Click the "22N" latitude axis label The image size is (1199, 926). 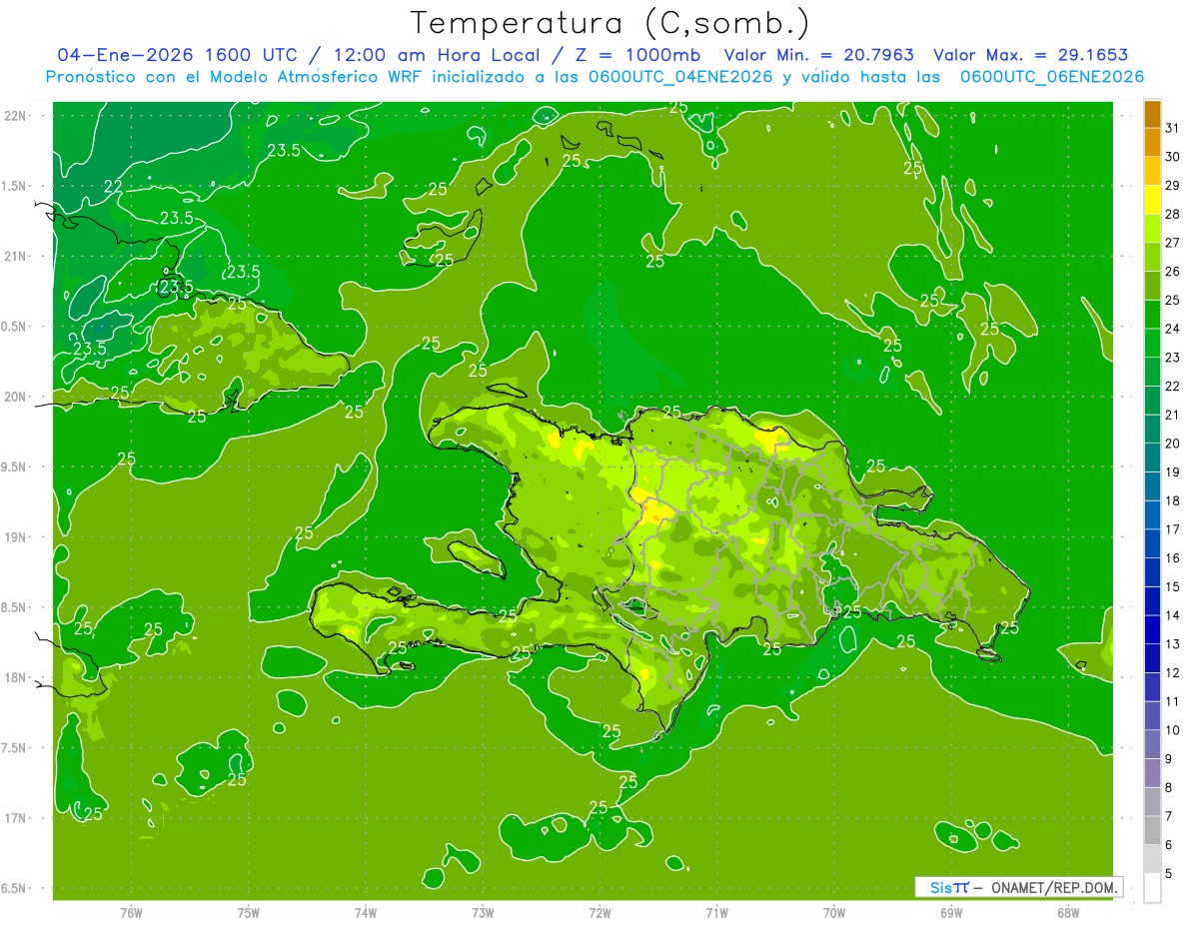(15, 116)
